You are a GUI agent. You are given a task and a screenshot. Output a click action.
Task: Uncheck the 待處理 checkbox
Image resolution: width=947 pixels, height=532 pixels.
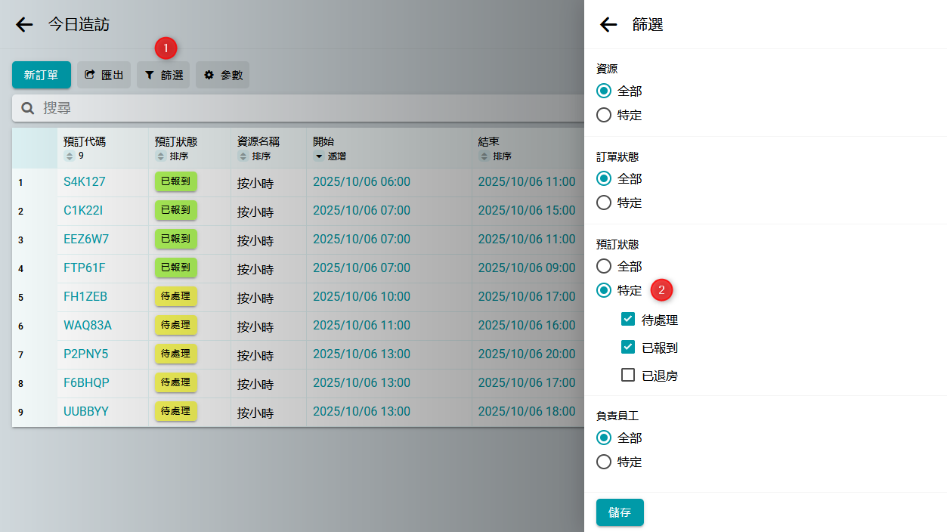tap(627, 319)
